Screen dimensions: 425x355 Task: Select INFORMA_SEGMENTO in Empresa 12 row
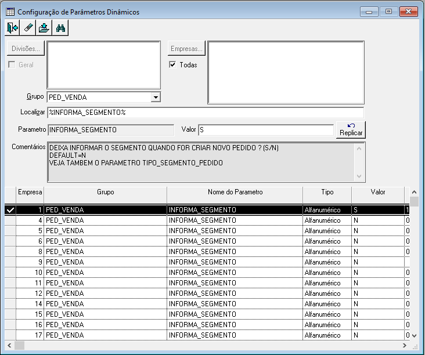(235, 294)
